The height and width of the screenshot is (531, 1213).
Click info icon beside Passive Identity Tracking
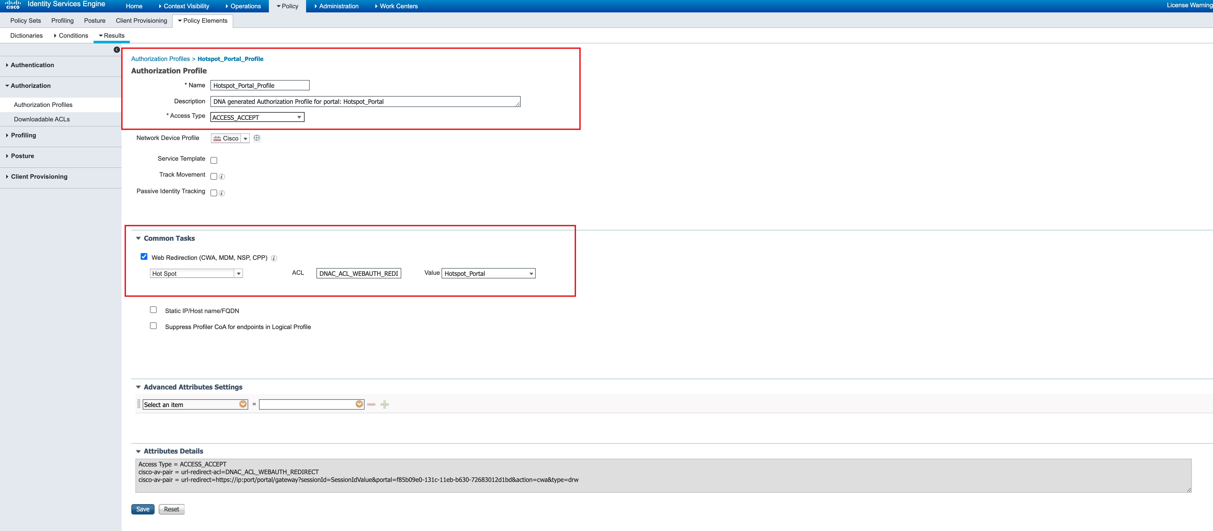tap(222, 193)
